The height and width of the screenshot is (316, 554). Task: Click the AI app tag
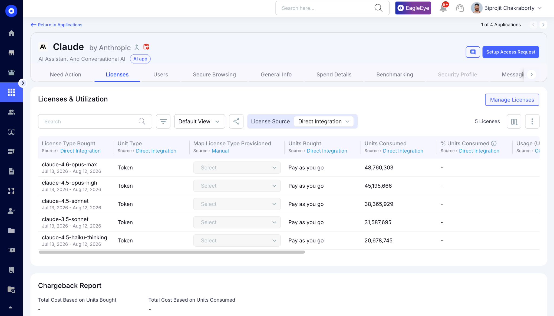140,59
